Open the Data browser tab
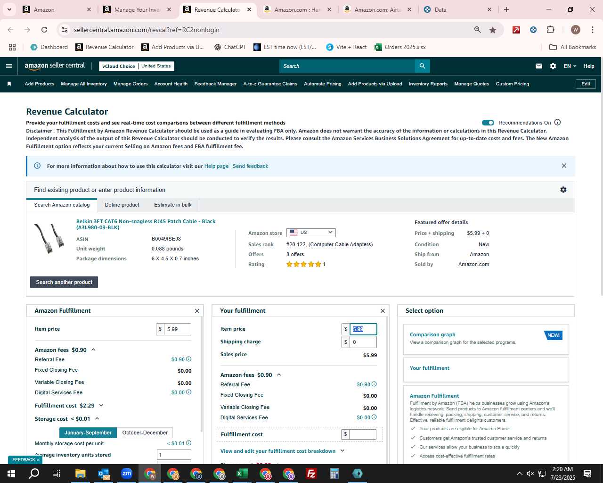The height and width of the screenshot is (483, 603). pos(457,9)
